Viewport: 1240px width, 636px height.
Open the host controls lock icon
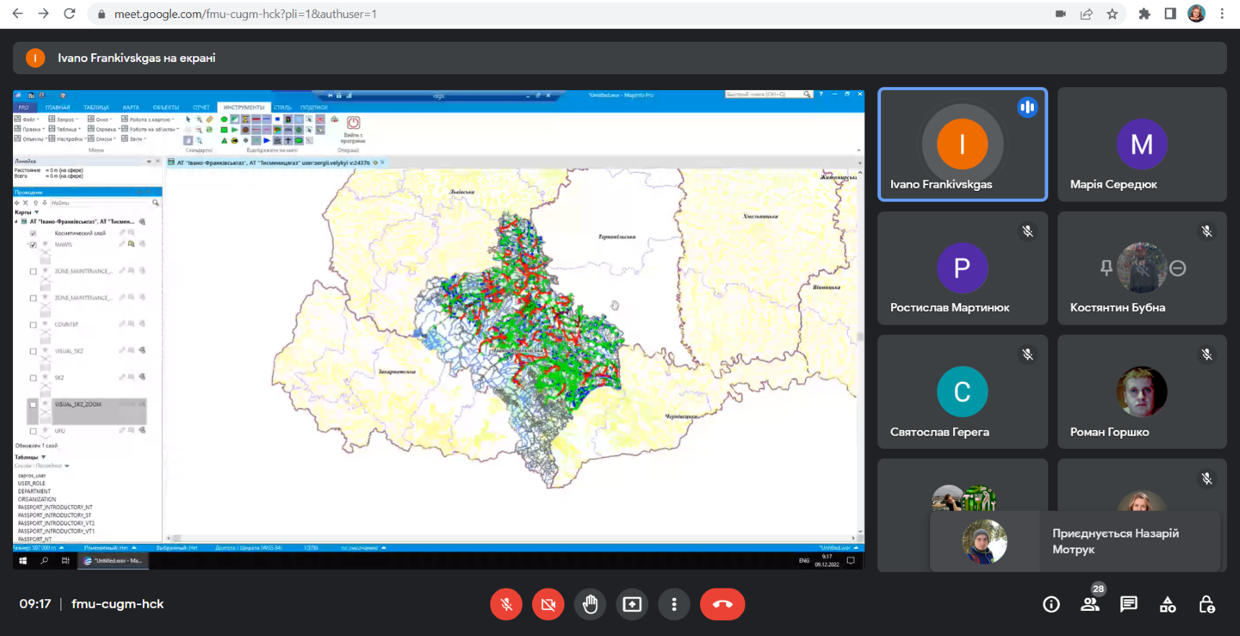click(x=1207, y=604)
